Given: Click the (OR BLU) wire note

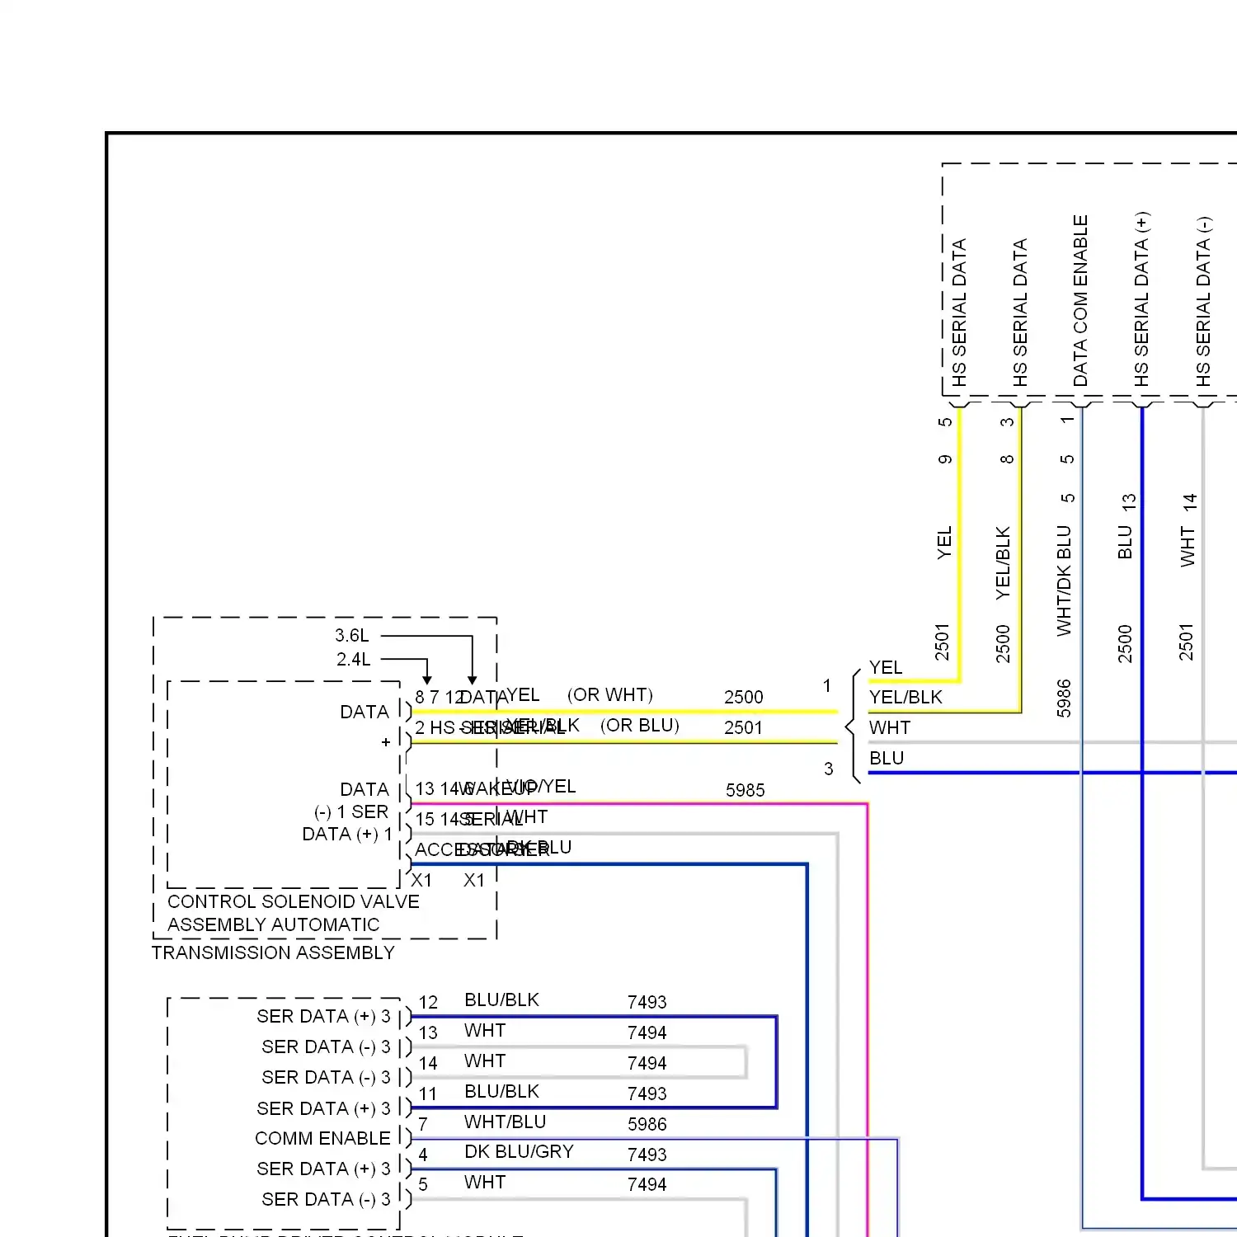Looking at the screenshot, I should click(x=640, y=726).
